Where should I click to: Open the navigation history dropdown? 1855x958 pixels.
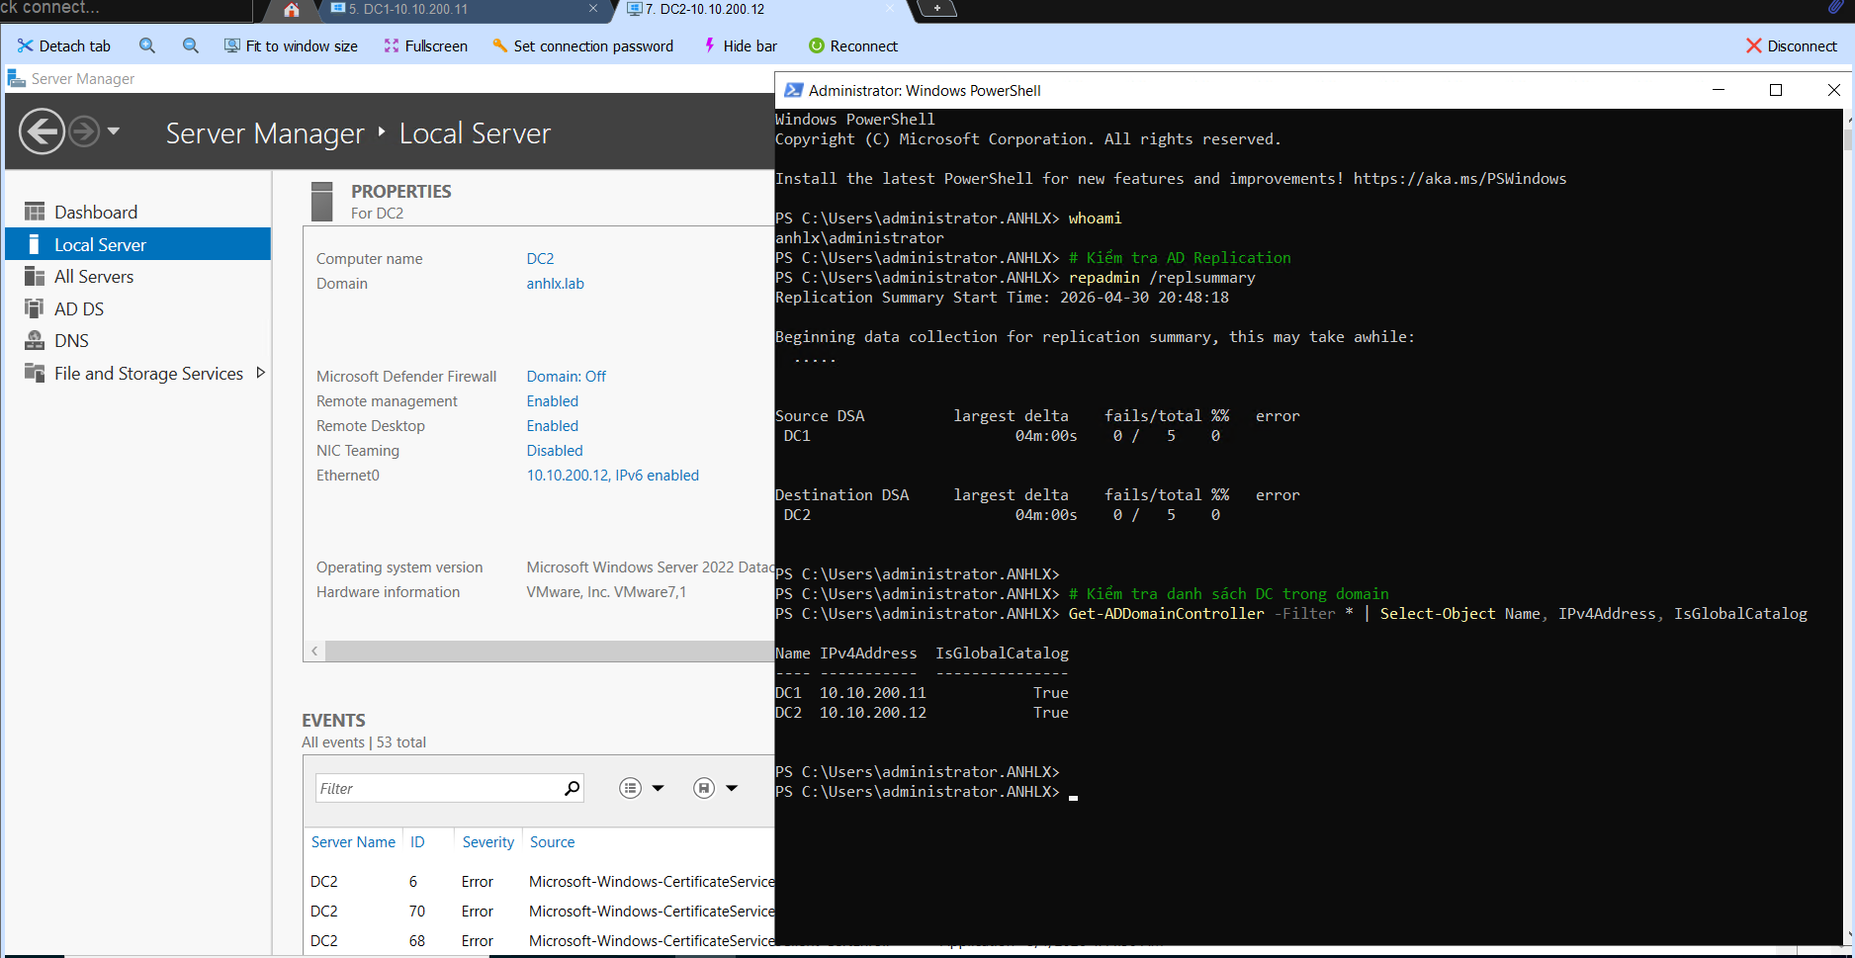[114, 131]
